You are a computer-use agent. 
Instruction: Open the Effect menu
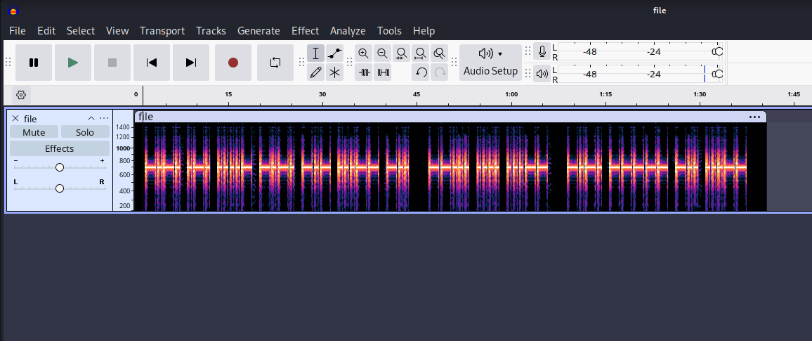tap(305, 31)
